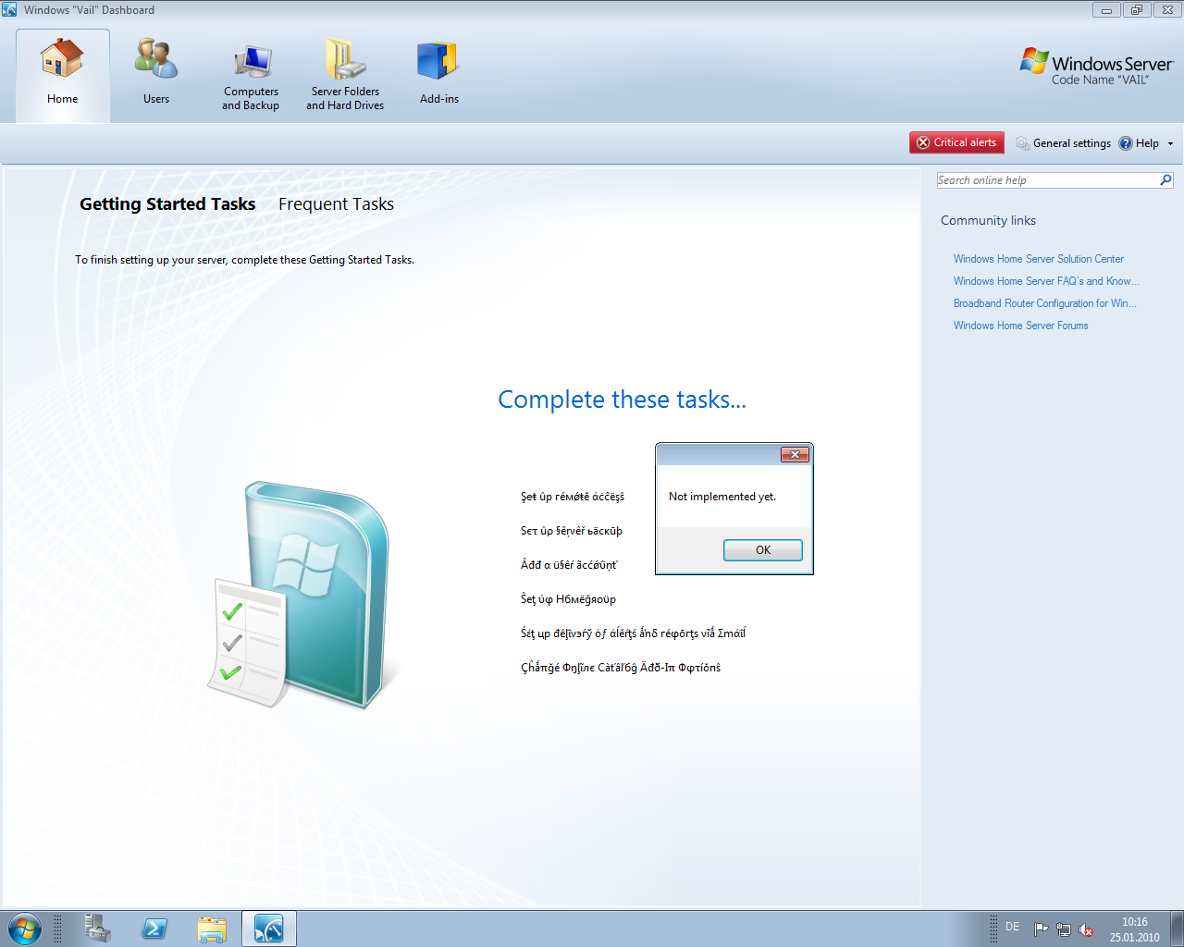Image resolution: width=1184 pixels, height=947 pixels.
Task: Select the Set up Homegroup task
Action: (x=568, y=599)
